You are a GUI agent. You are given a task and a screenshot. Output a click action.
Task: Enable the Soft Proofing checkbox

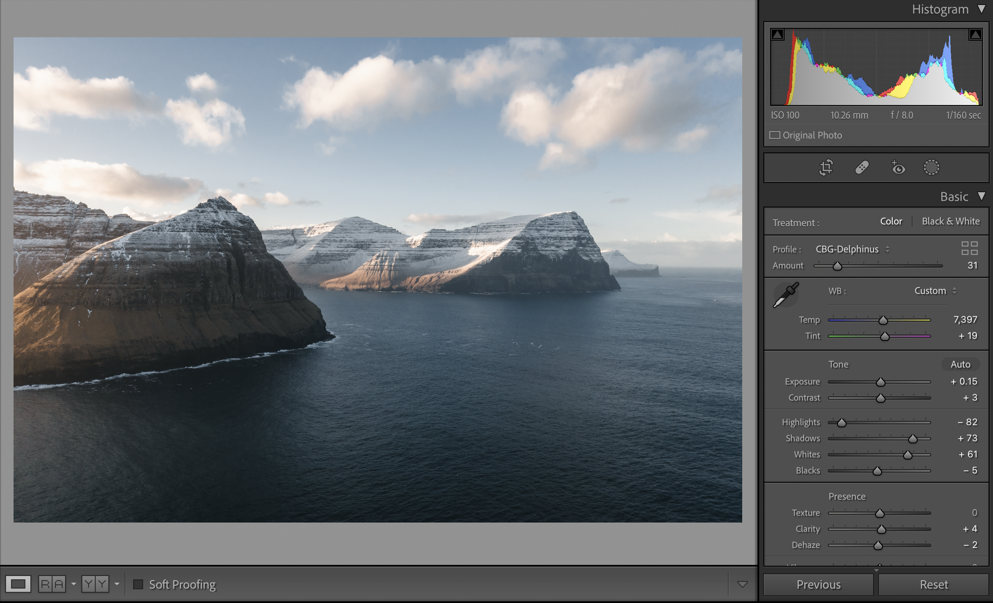(x=138, y=584)
